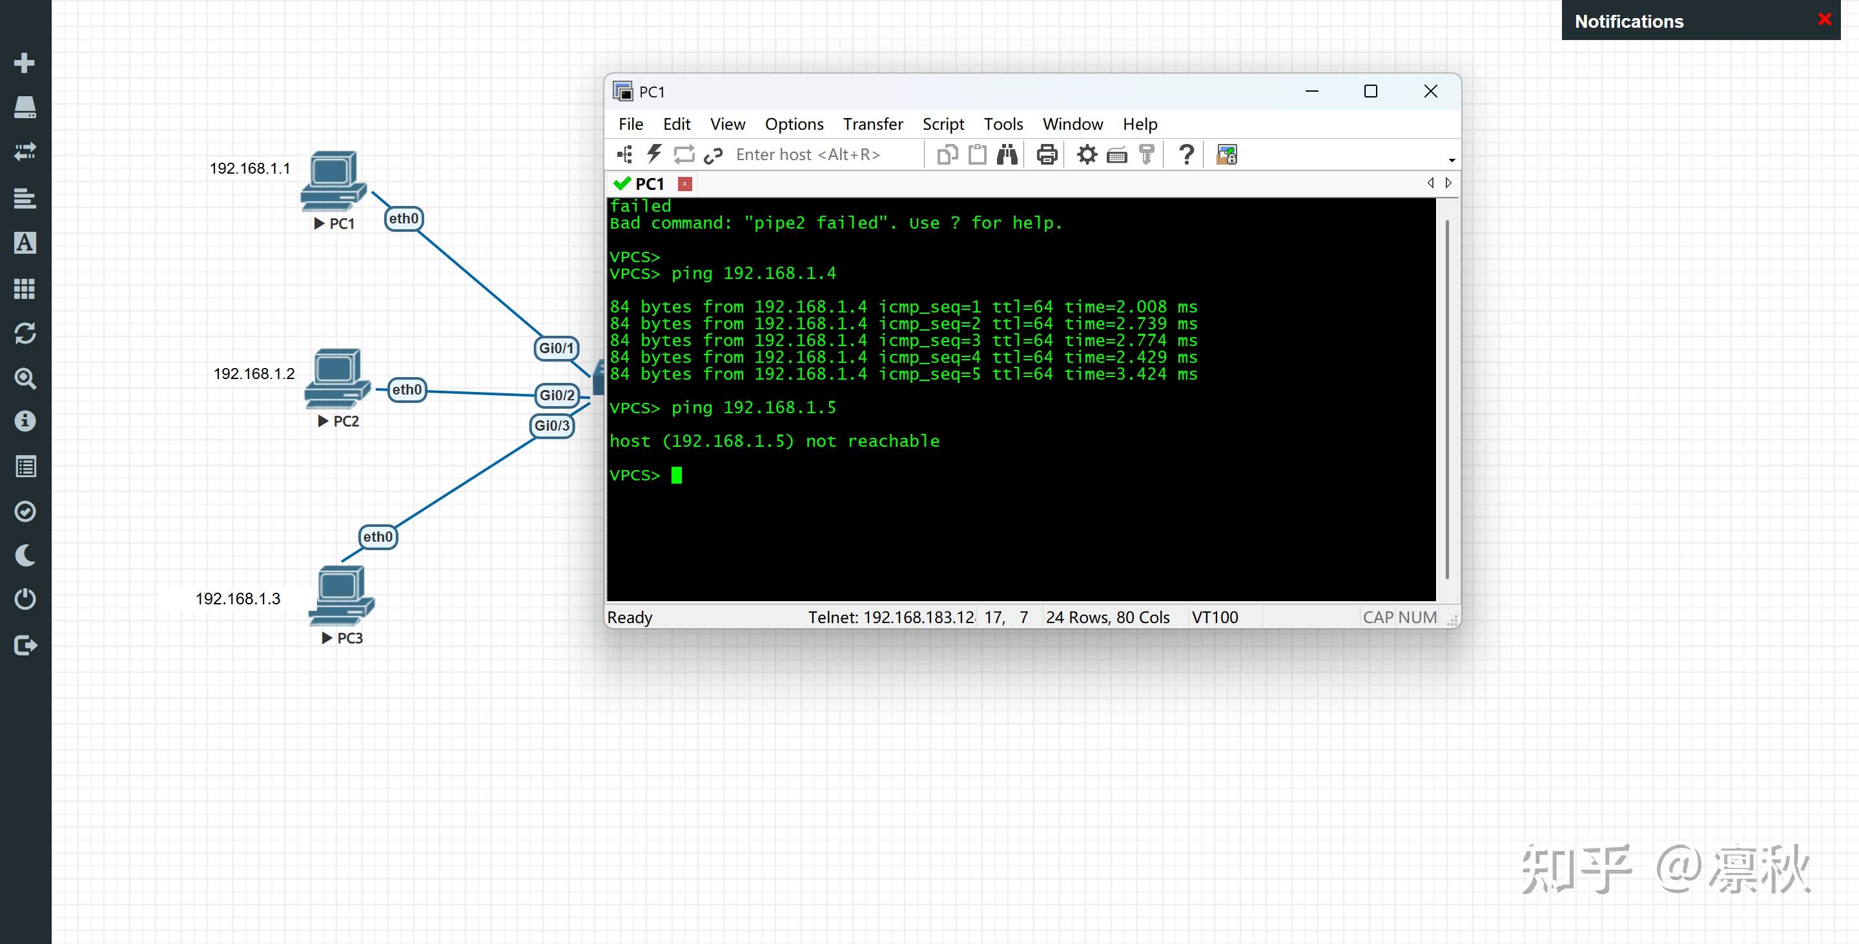
Task: Click the SecureCRT Quick Connect lightning icon
Action: tap(654, 154)
